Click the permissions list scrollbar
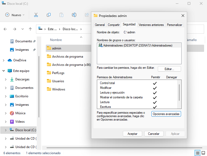 (179, 93)
